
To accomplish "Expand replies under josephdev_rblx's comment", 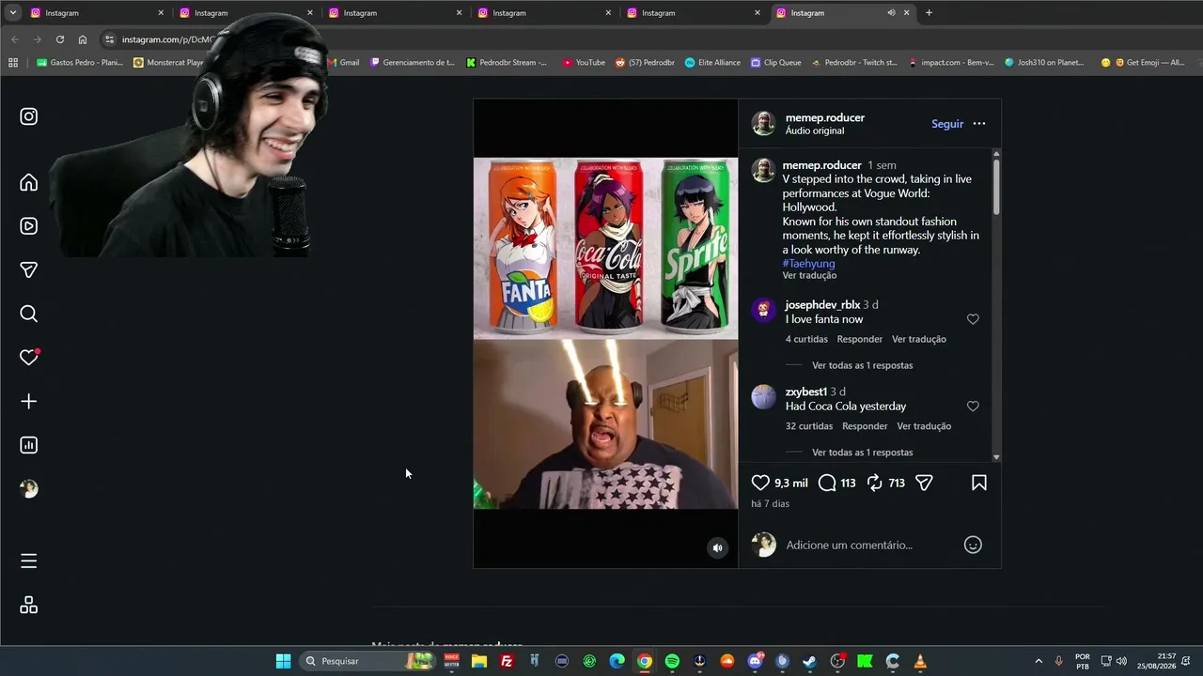I will 863,365.
